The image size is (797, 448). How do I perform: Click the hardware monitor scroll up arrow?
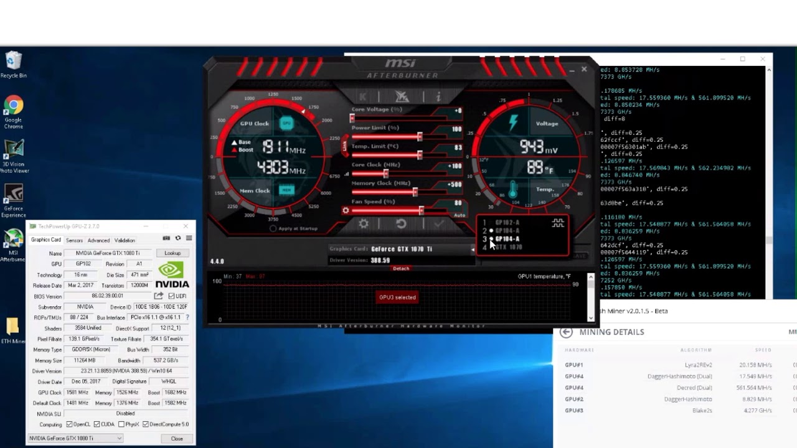coord(591,278)
